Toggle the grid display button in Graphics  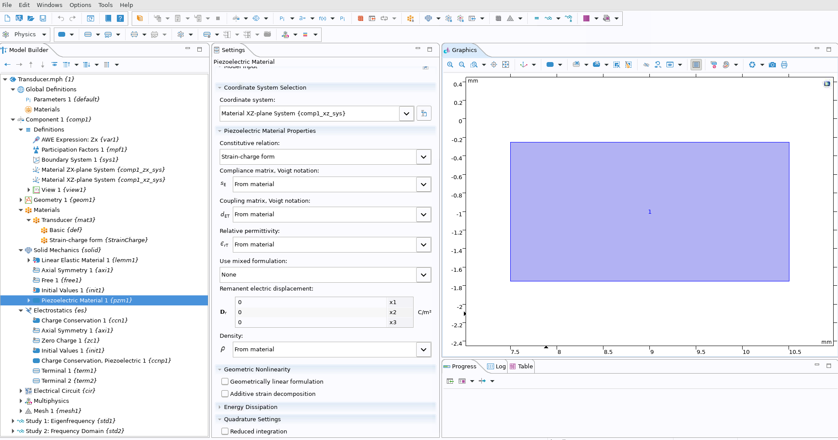pos(696,65)
